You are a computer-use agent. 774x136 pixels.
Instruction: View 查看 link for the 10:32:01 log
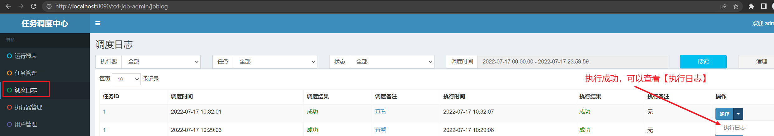coord(380,112)
